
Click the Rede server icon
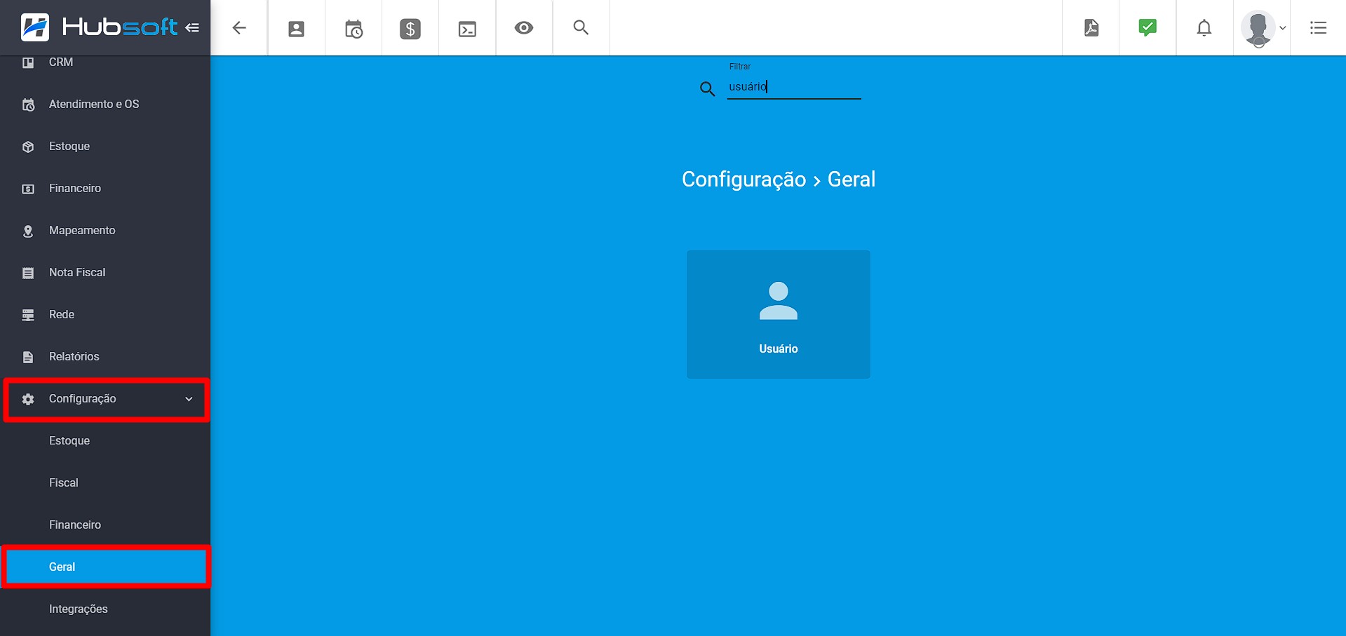point(28,315)
